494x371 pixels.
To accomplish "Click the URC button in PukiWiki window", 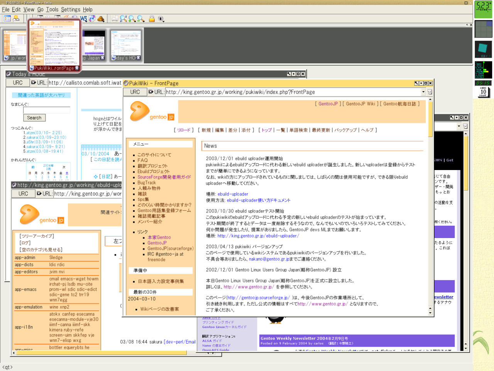I will pyautogui.click(x=135, y=92).
